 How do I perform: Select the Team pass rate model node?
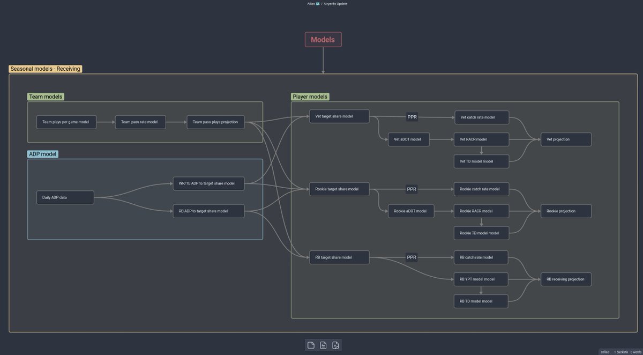point(140,122)
